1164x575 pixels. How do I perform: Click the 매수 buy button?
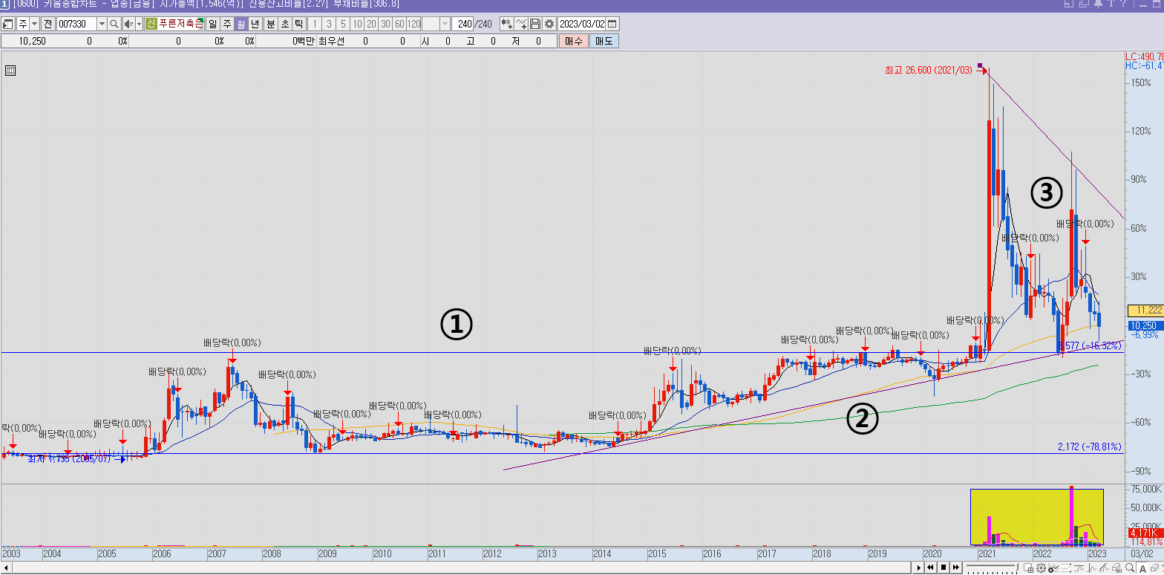[573, 42]
